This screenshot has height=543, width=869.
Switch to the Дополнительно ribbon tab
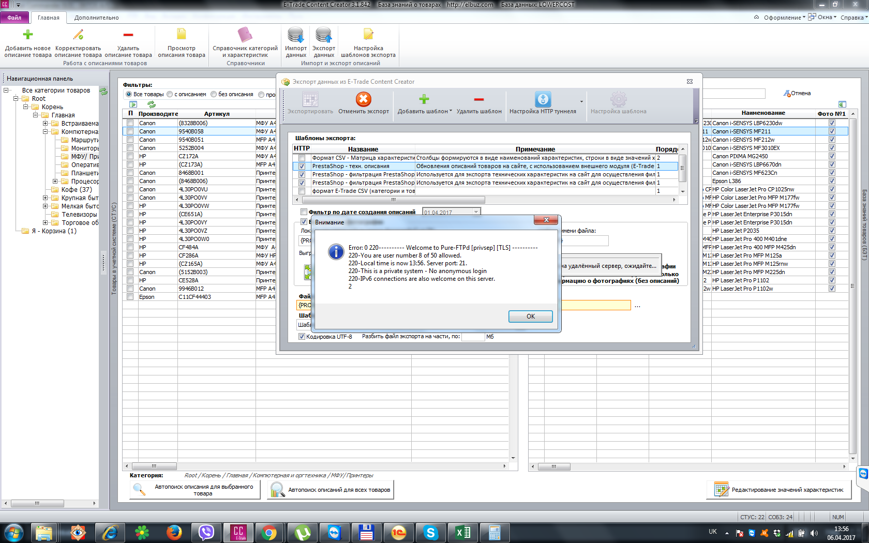point(97,18)
